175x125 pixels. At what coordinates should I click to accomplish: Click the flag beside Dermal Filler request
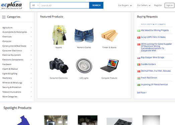pyautogui.click(x=139, y=71)
